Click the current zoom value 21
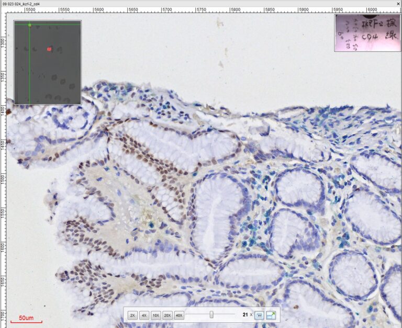The height and width of the screenshot is (328, 402). coord(245,315)
